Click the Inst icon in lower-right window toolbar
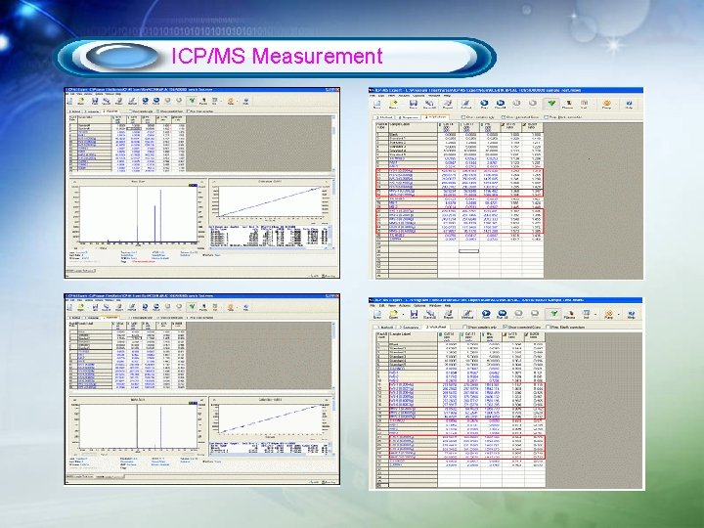Screen dimensions: 704x528 [587, 314]
